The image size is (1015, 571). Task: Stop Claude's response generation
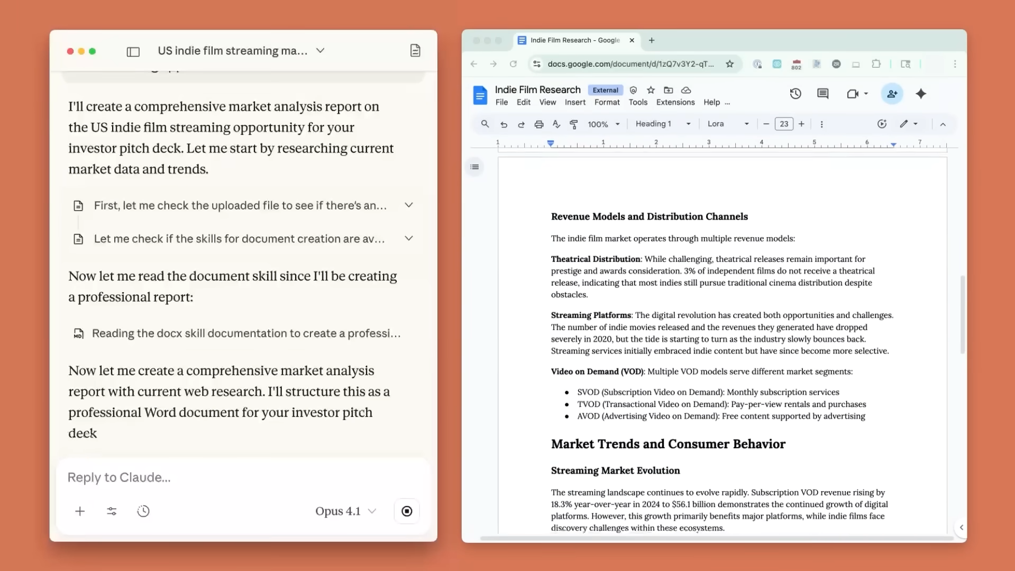coord(406,511)
